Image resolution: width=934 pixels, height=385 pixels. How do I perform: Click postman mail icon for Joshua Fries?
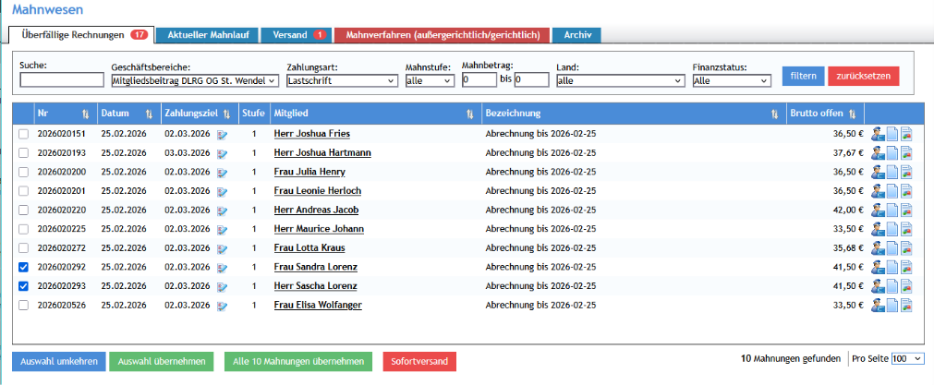click(878, 134)
